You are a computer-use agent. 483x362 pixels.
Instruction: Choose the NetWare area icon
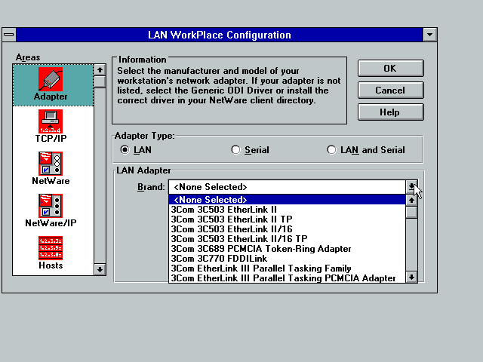(51, 164)
